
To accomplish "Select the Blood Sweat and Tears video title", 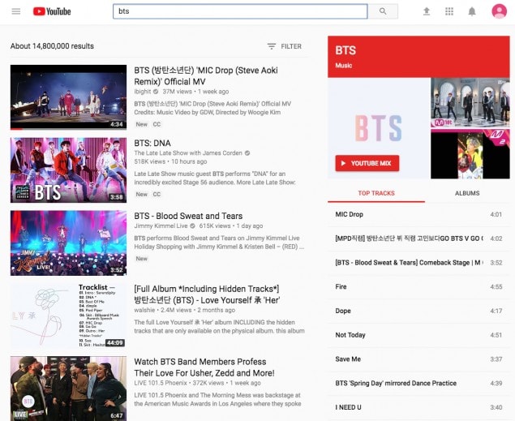I will pyautogui.click(x=188, y=216).
